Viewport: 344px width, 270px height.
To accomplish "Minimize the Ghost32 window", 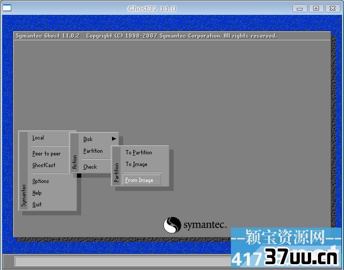I will point(300,8).
